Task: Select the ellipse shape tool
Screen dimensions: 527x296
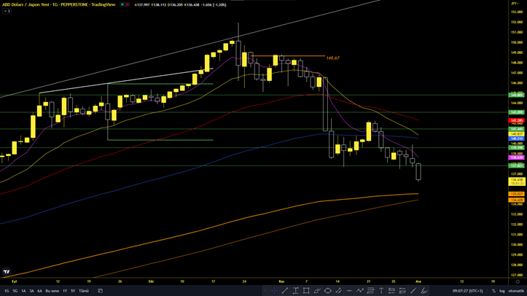Action: (328, 291)
